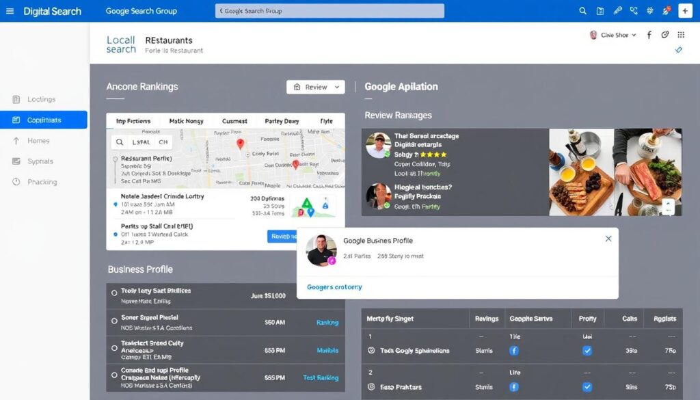Select the Restaurantt Perfic) radio in map panel

pyautogui.click(x=115, y=159)
